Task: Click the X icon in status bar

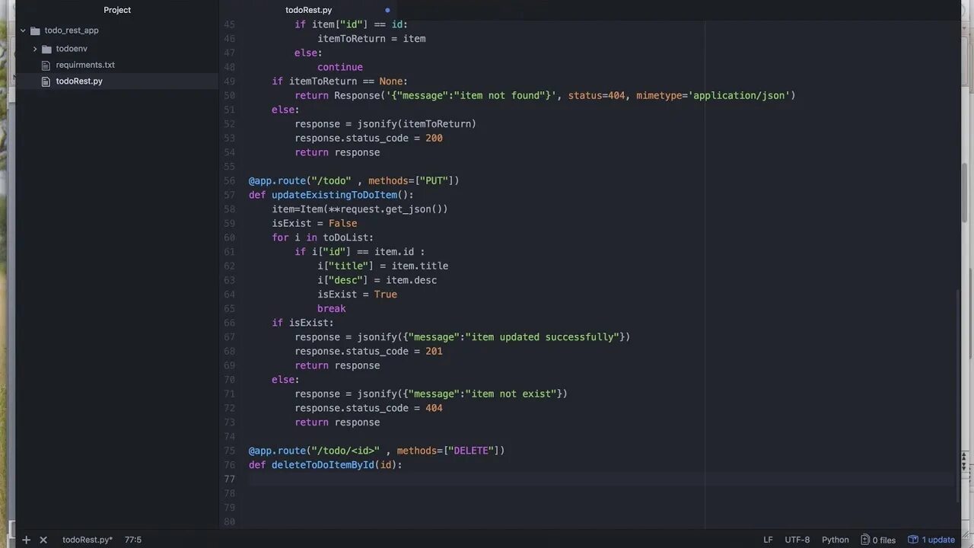Action: click(x=43, y=540)
